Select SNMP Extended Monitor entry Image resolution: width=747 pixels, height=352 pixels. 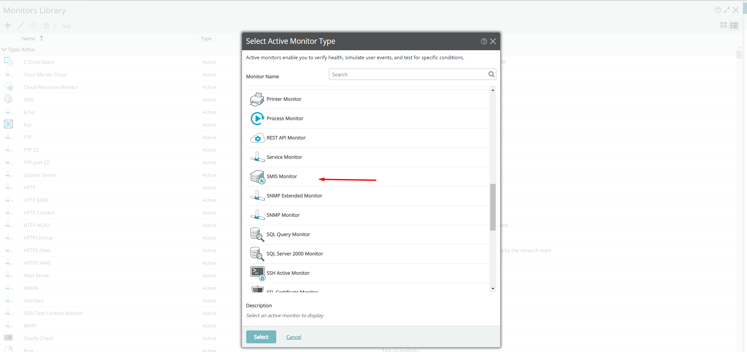pos(368,196)
